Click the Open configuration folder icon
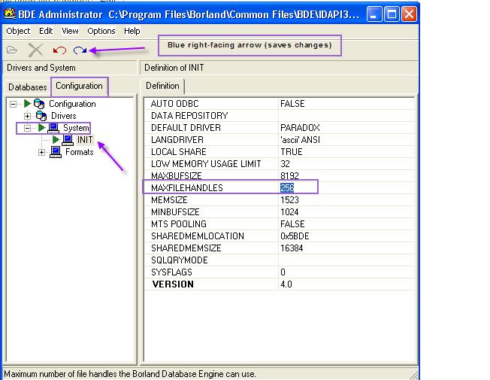Screen dimensions: 490x380 [12, 50]
